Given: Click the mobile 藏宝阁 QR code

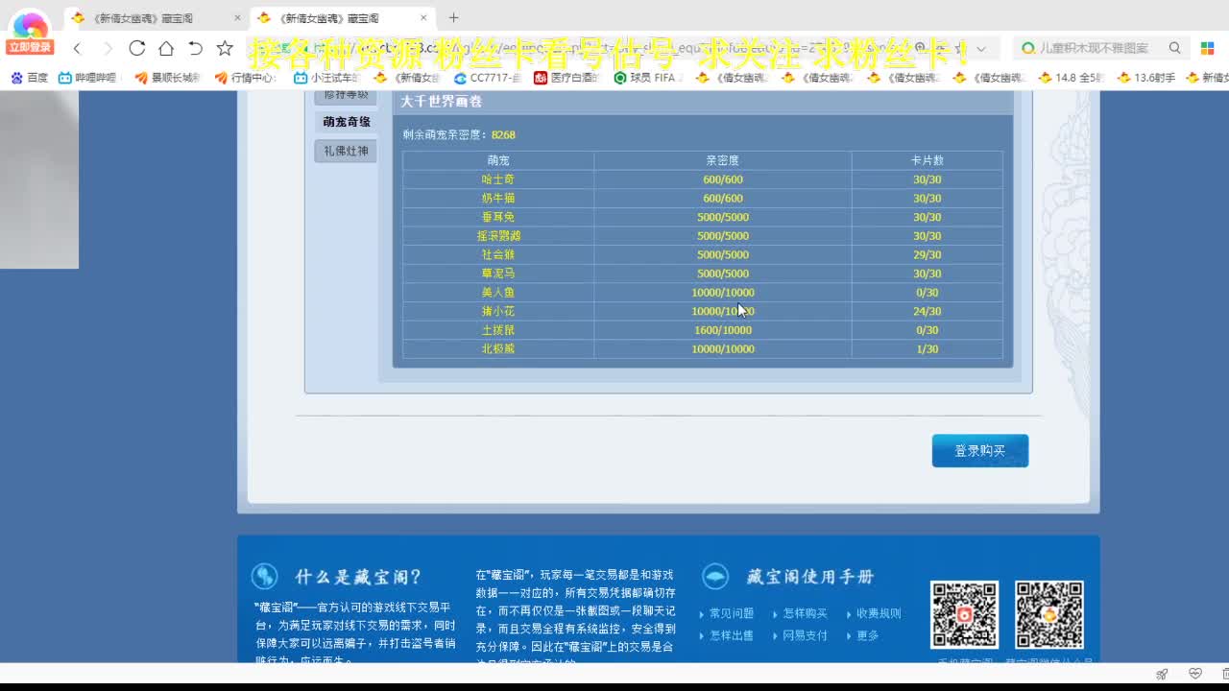Looking at the screenshot, I should point(964,614).
